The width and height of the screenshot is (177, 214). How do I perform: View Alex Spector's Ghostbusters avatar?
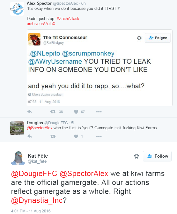pyautogui.click(x=17, y=9)
